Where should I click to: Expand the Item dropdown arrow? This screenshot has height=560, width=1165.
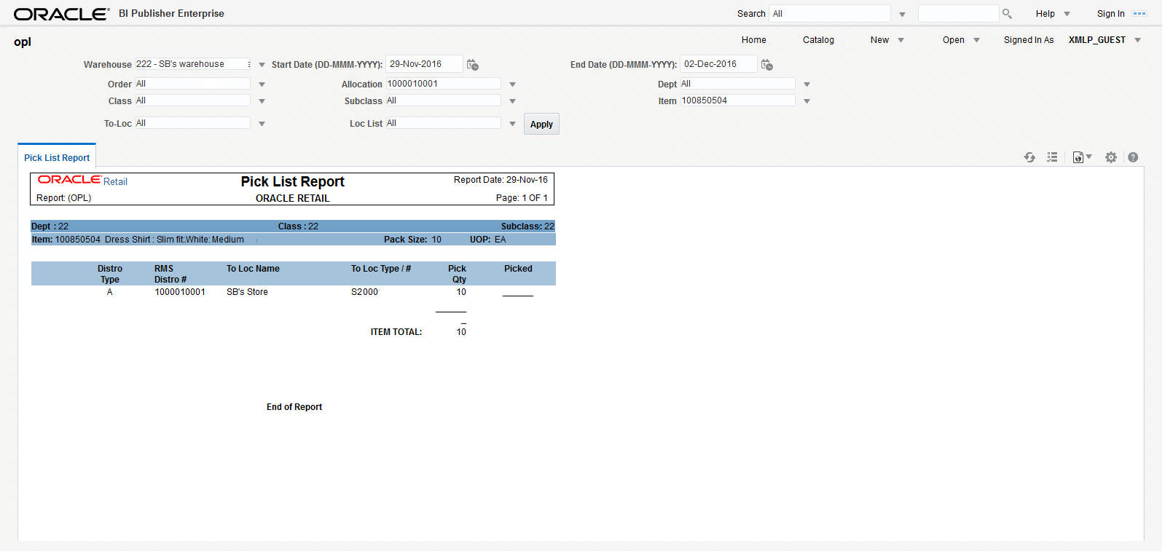coord(807,101)
